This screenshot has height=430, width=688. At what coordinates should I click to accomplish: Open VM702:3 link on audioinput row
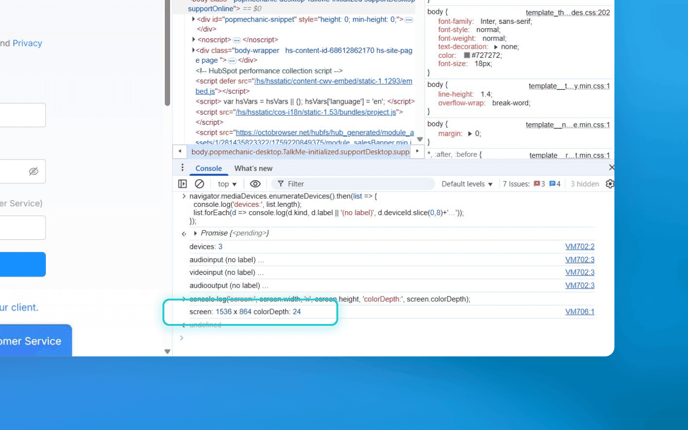[x=580, y=259]
